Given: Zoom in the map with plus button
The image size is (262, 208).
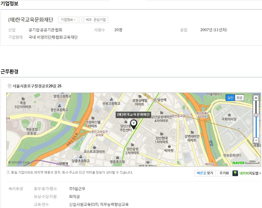Looking at the screenshot, I should pyautogui.click(x=256, y=98).
